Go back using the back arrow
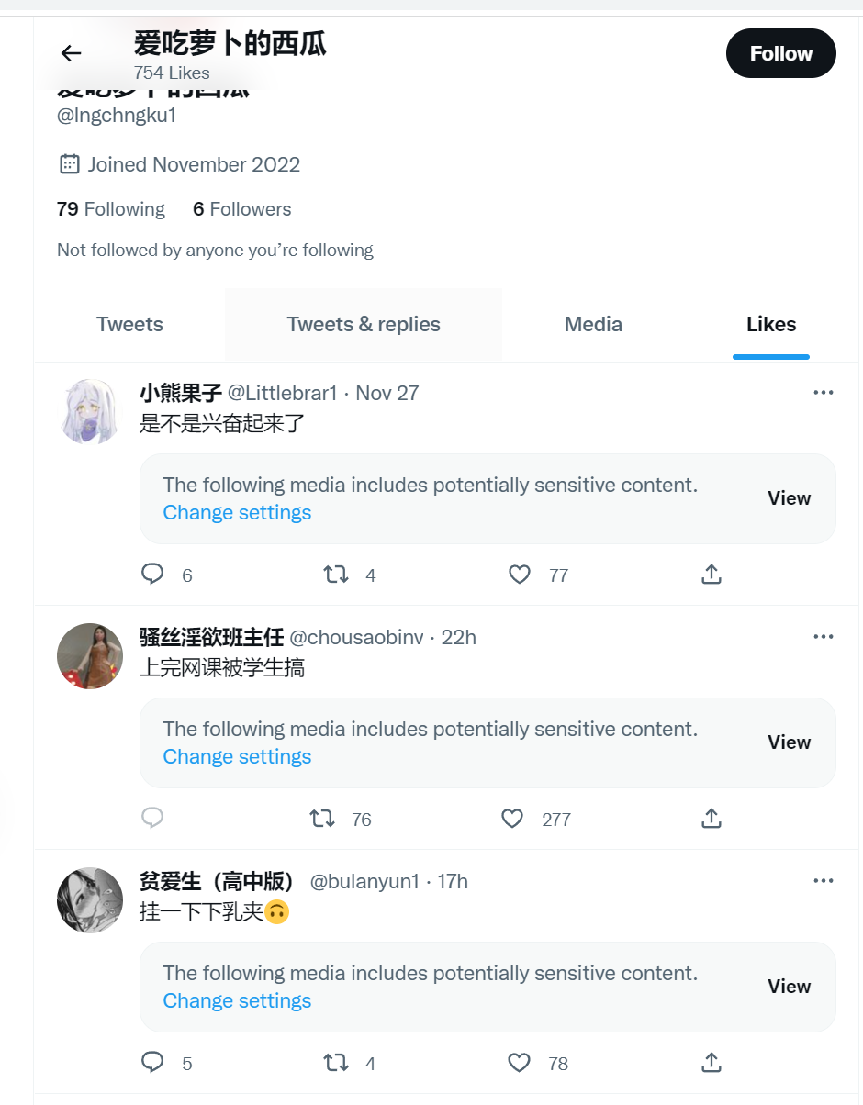The width and height of the screenshot is (863, 1105). coord(71,53)
